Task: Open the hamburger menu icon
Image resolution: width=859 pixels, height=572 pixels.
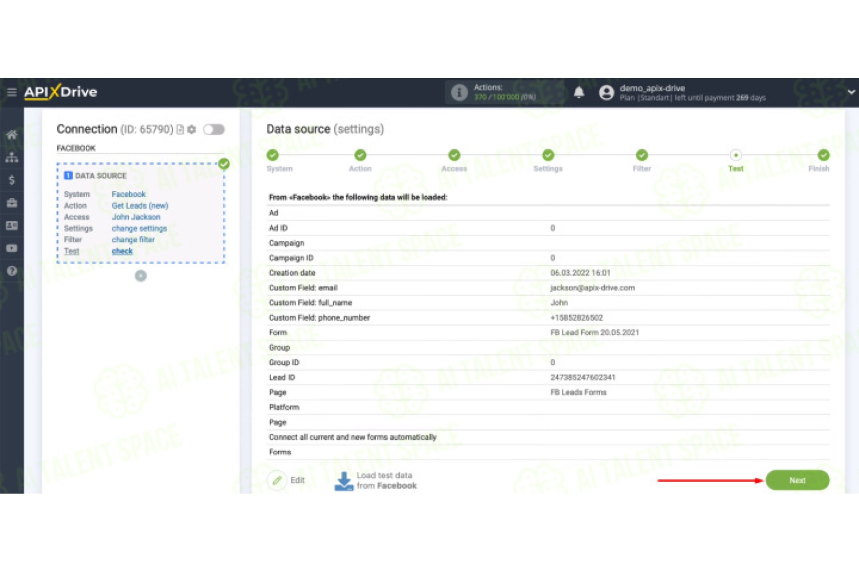Action: click(11, 92)
